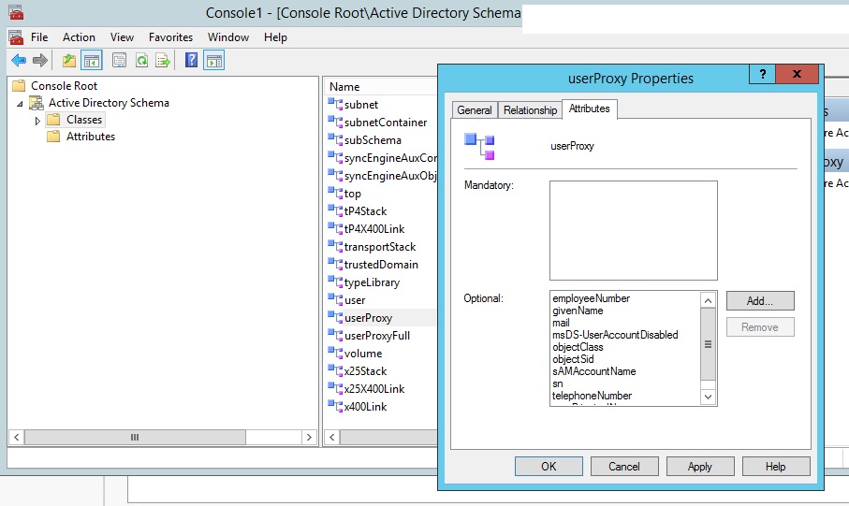Select the subSchema class icon
This screenshot has height=506, width=849.
tap(335, 138)
